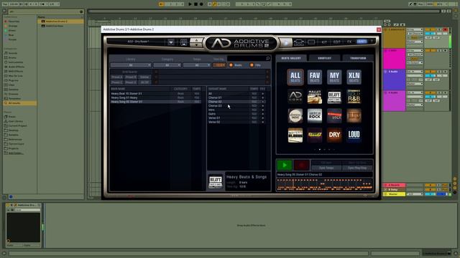Toggle Sync Play/Stop option
This screenshot has width=460, height=258.
pyautogui.click(x=357, y=168)
